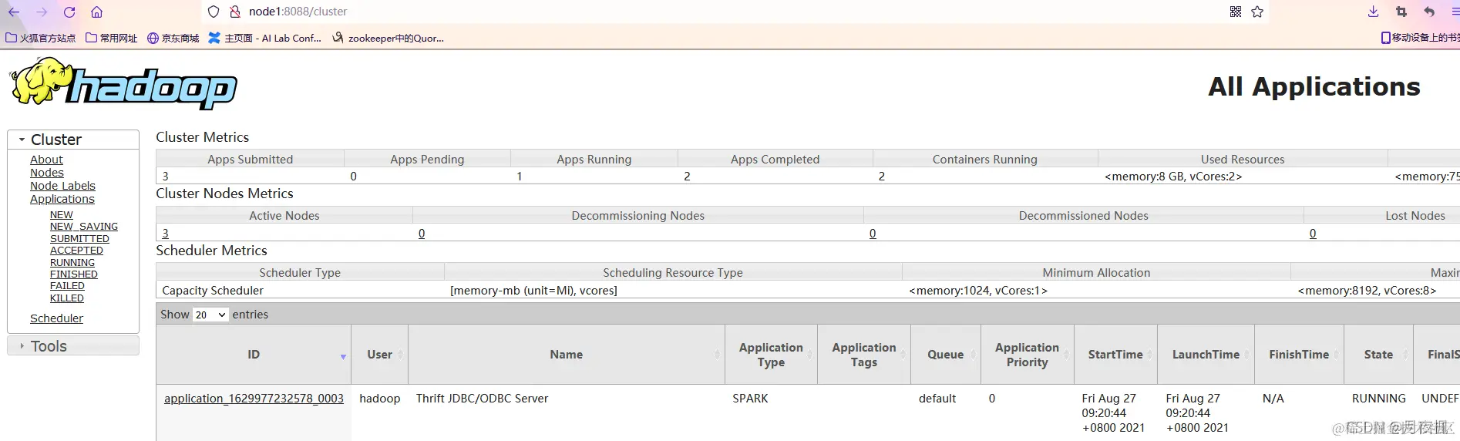Sort by Application Priority column
Screen dimensions: 1460x441
[x=1028, y=355]
